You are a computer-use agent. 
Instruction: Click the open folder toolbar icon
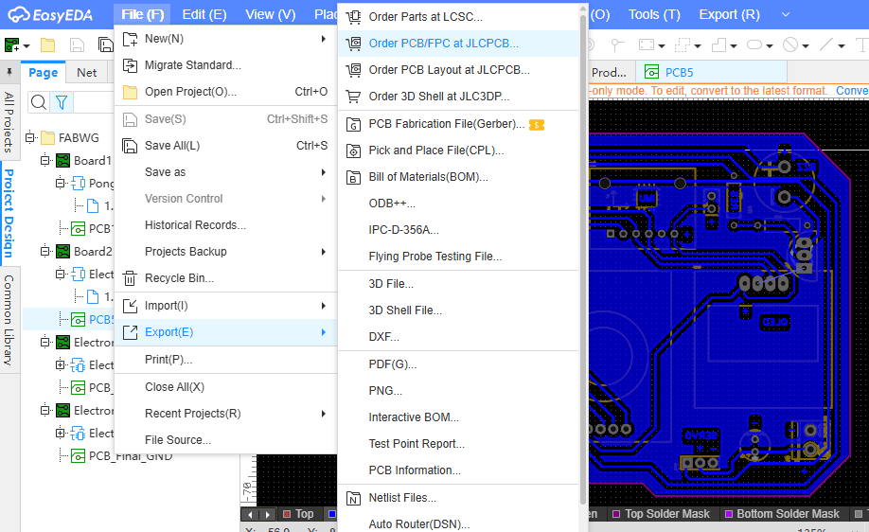coord(47,44)
